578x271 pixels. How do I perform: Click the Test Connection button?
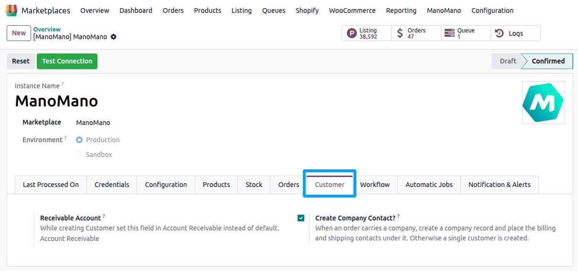click(x=67, y=61)
